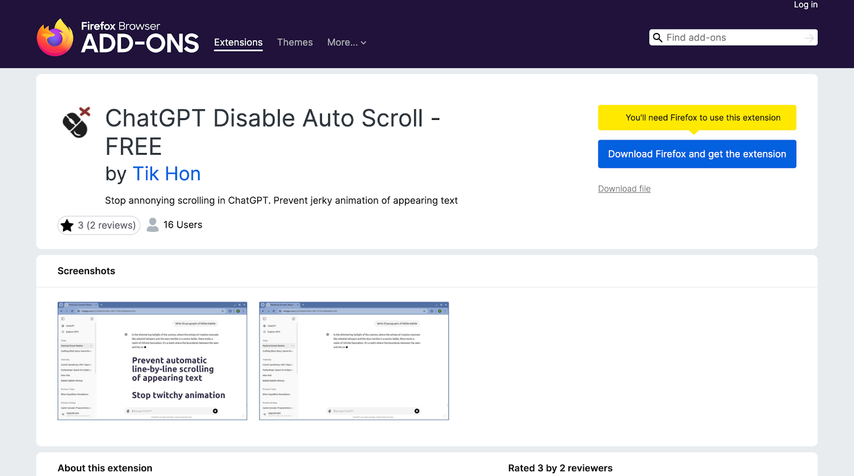Click the 'You'll need Firefox' notice
This screenshot has height=476, width=854.
697,118
